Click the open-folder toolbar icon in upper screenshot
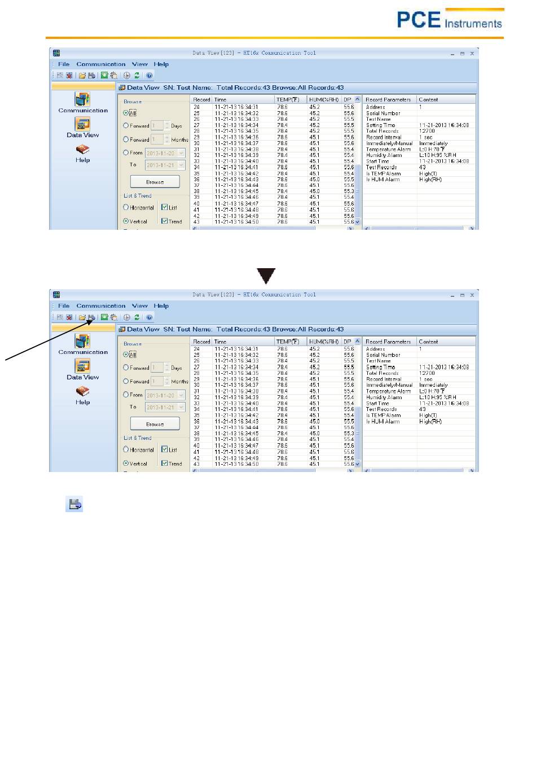This screenshot has height=778, width=536. tap(82, 75)
